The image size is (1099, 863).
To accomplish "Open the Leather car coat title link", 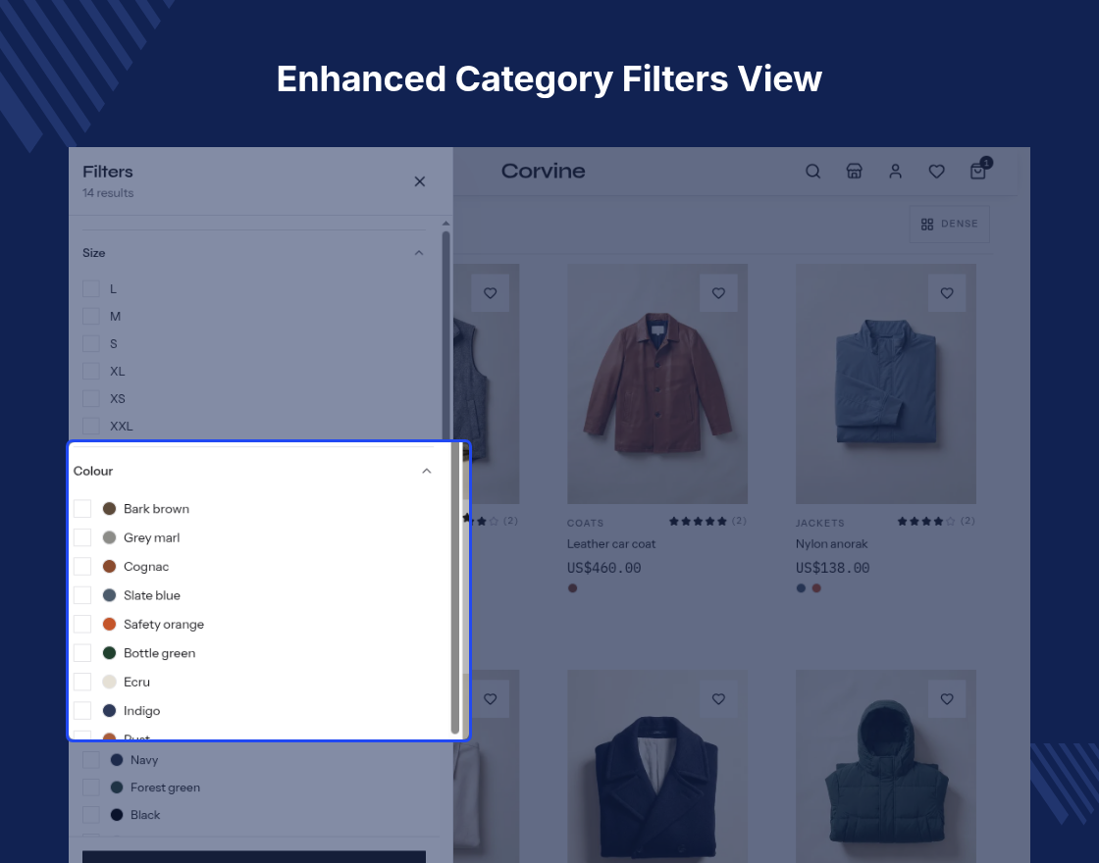I will pyautogui.click(x=611, y=543).
